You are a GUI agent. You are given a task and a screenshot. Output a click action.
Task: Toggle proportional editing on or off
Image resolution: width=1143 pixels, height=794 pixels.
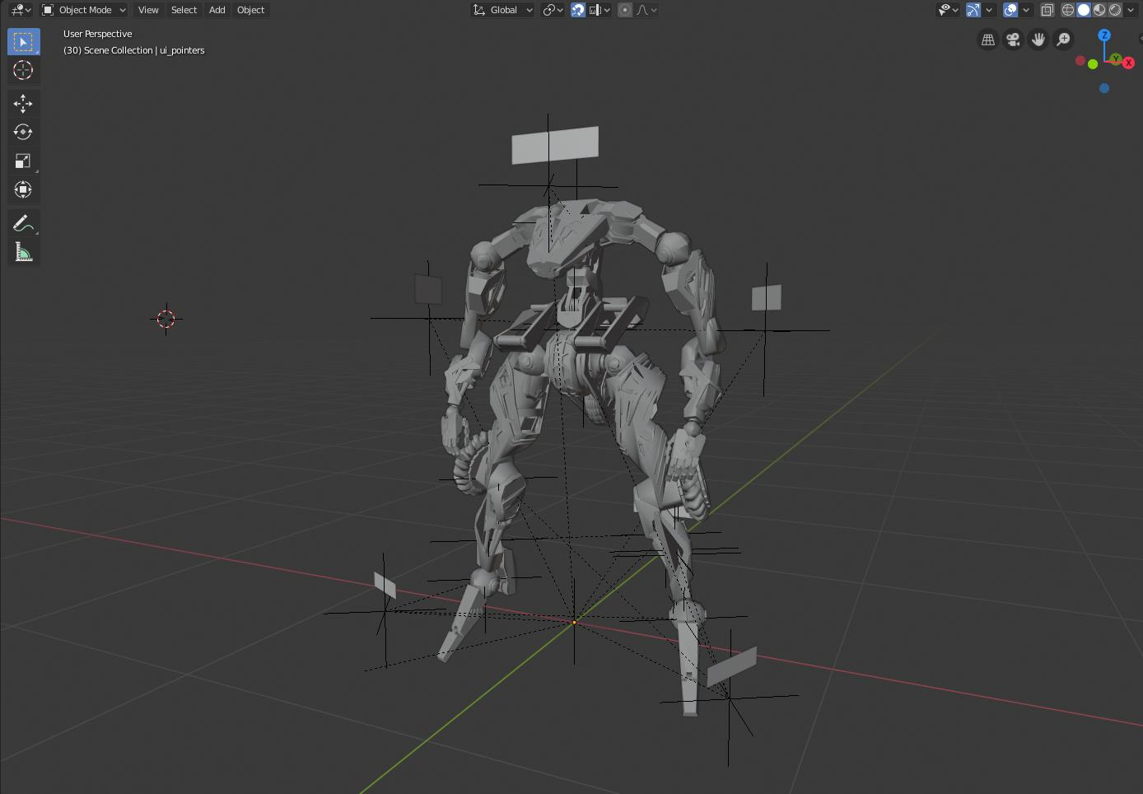click(625, 10)
